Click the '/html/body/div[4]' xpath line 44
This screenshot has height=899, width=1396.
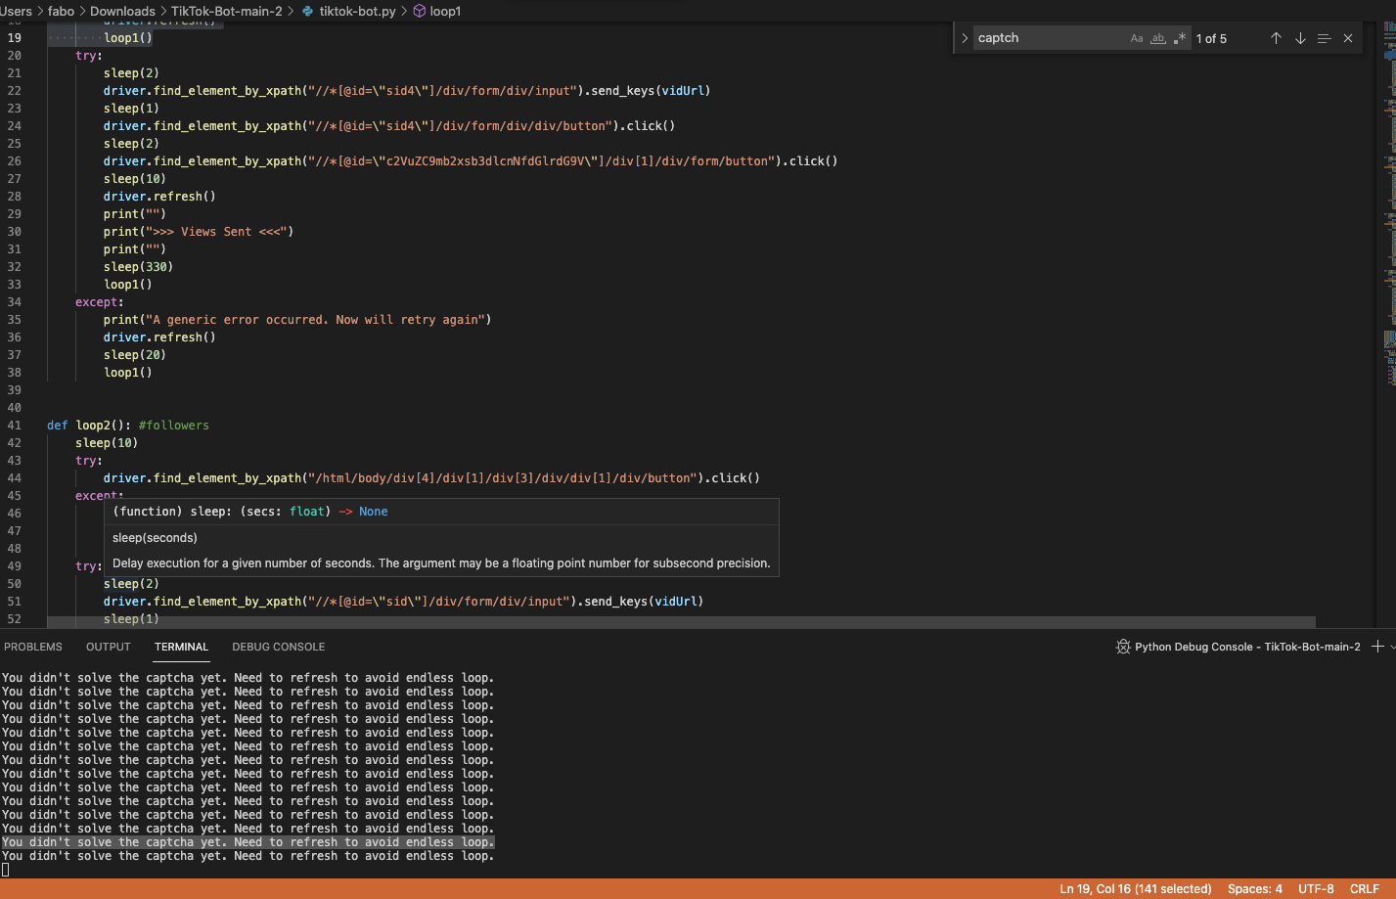[x=431, y=478]
